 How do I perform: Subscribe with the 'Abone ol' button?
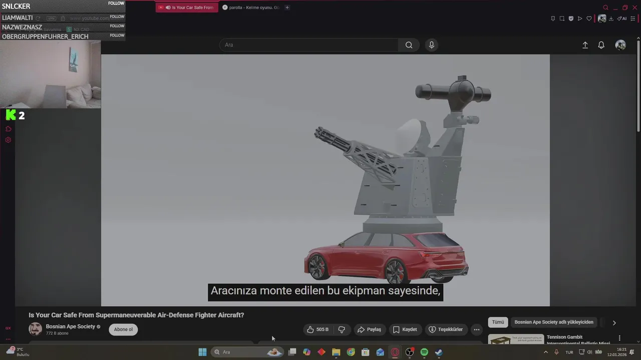coord(123,329)
